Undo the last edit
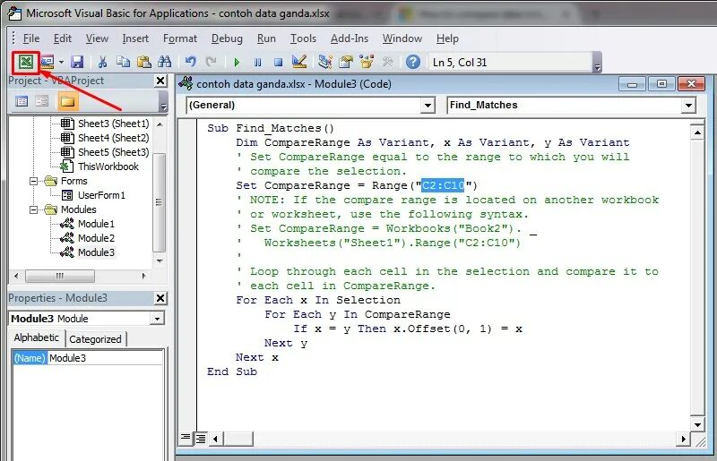Image resolution: width=717 pixels, height=461 pixels. tap(190, 62)
